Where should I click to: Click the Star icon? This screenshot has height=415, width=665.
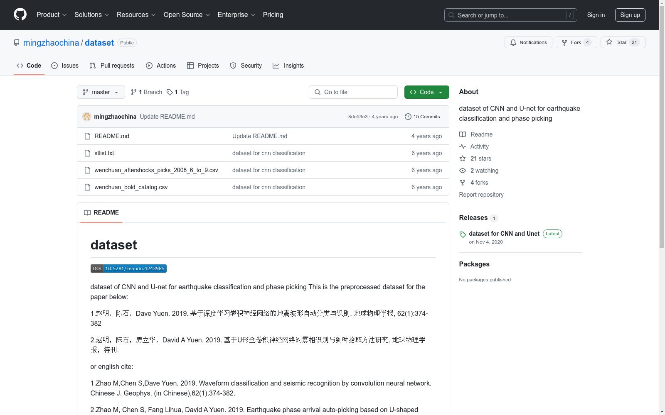coord(609,42)
